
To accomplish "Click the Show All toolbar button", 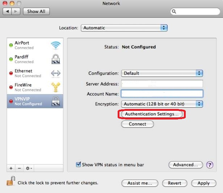I will point(36,11).
